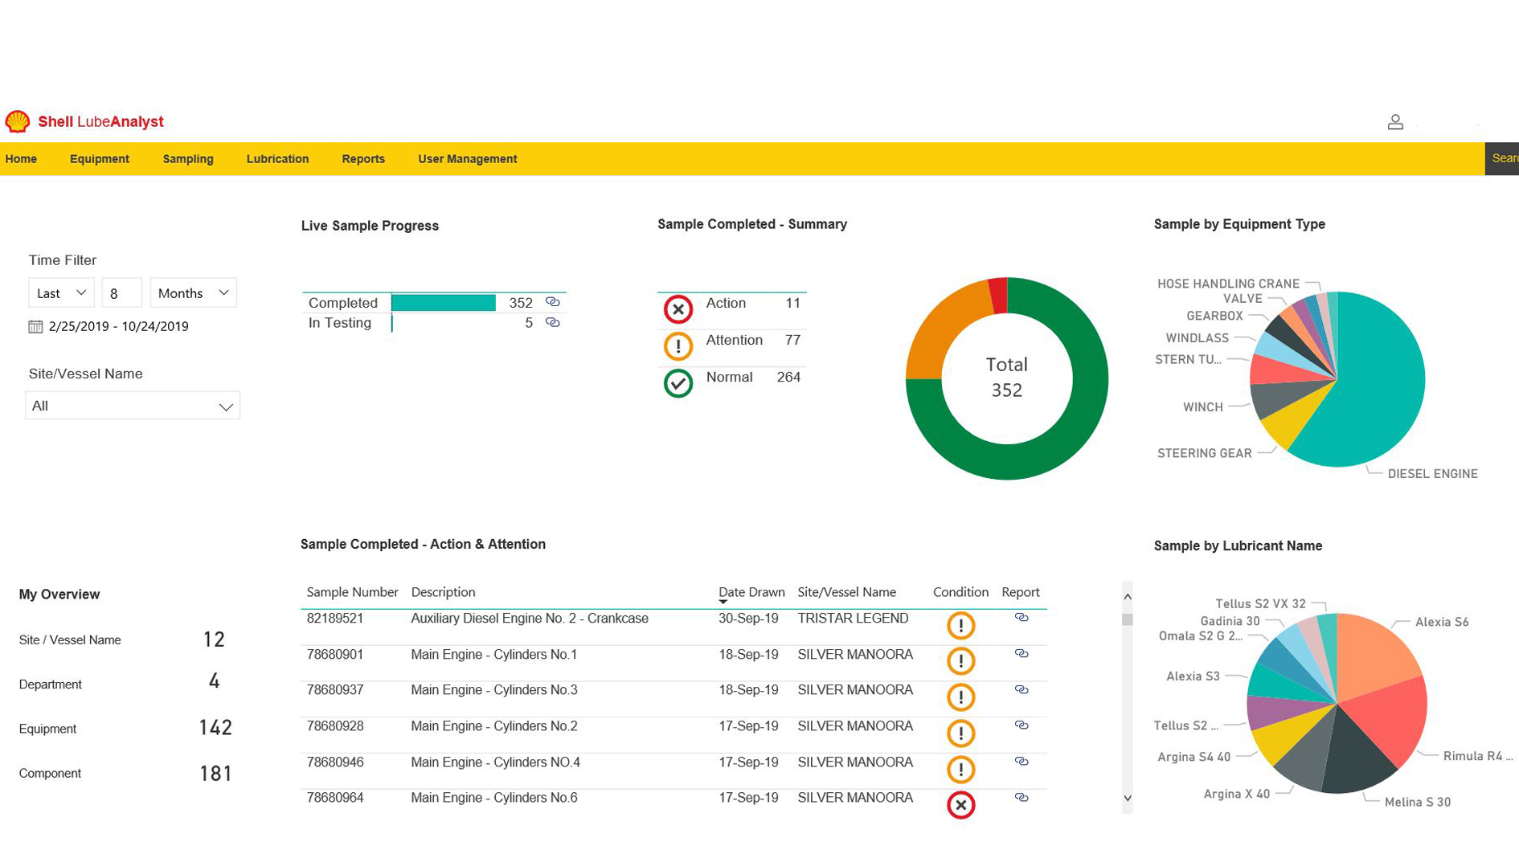Click the table scrollbar thumb

1128,619
